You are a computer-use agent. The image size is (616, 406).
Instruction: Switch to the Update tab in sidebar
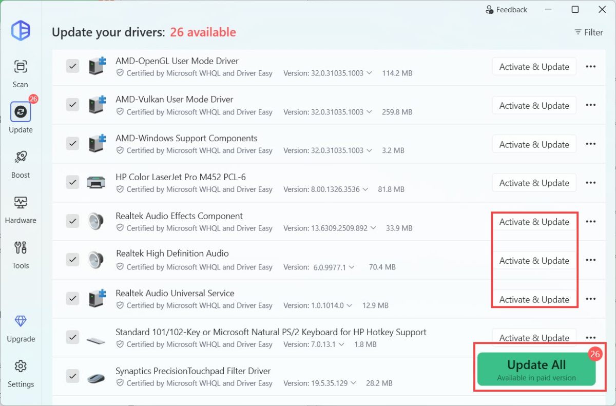tap(21, 118)
